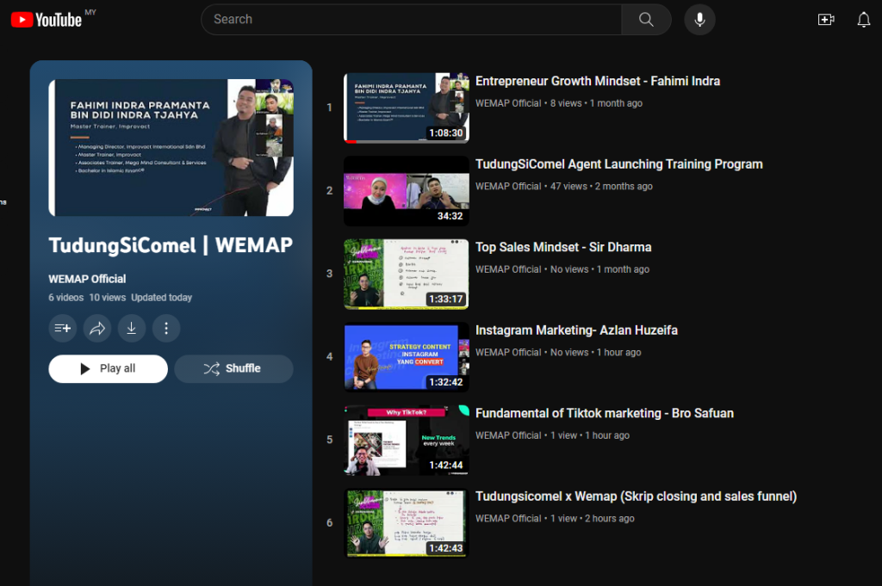Click the 34:32 duration badge
Screen dimensions: 882x586
450,216
